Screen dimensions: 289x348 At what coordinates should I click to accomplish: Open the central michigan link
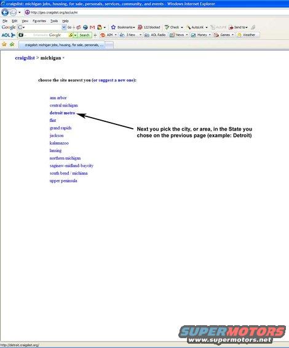[63, 105]
